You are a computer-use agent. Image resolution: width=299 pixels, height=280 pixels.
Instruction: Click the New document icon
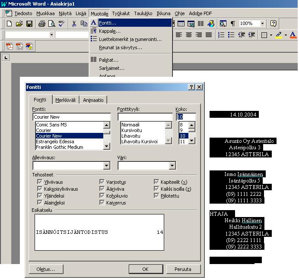click(9, 24)
